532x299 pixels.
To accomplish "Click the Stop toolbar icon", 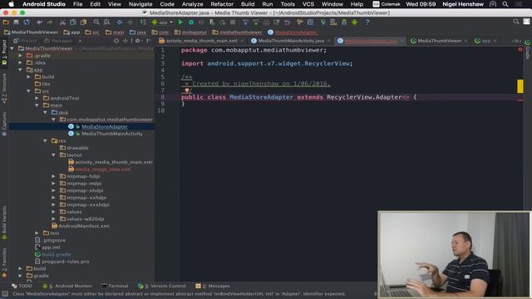I will click(233, 22).
